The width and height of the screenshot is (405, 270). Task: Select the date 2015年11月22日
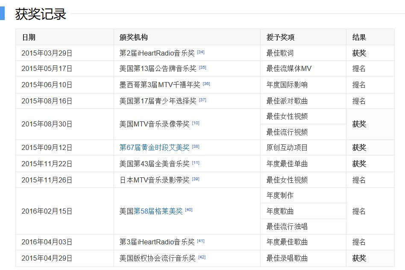pos(47,164)
